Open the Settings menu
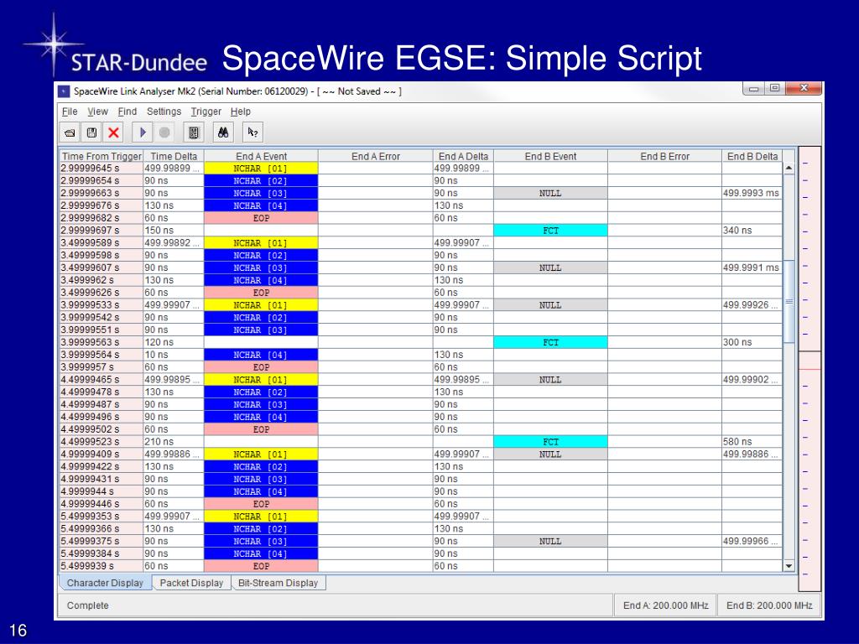This screenshot has width=859, height=644. pyautogui.click(x=164, y=112)
